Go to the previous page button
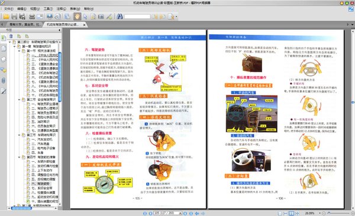The height and width of the screenshot is (216, 355). click(150, 213)
